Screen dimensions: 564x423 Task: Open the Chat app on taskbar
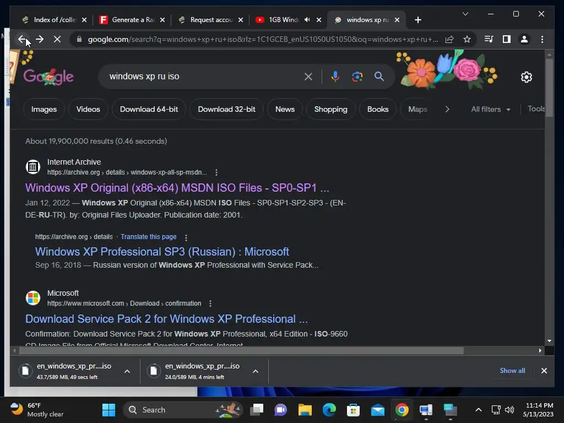click(280, 410)
